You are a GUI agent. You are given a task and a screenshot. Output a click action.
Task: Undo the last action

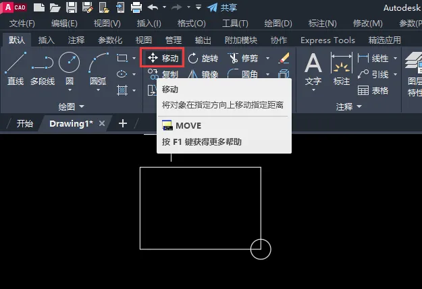click(x=153, y=7)
